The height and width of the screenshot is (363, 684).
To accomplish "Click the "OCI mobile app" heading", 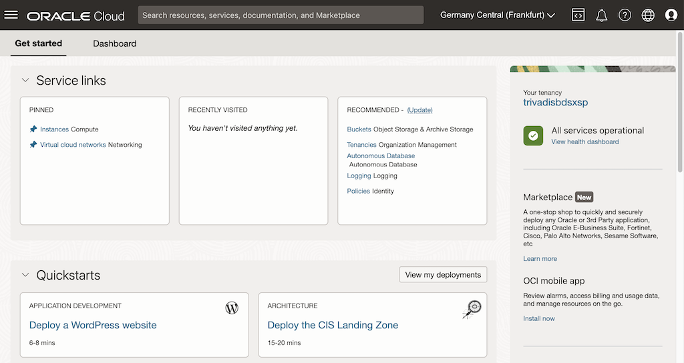I will pos(554,281).
